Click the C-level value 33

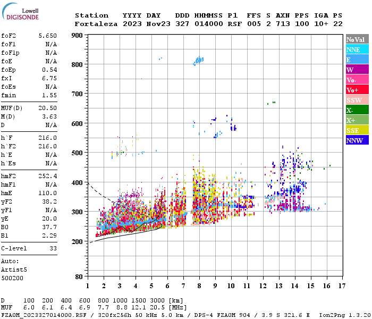[53, 248]
